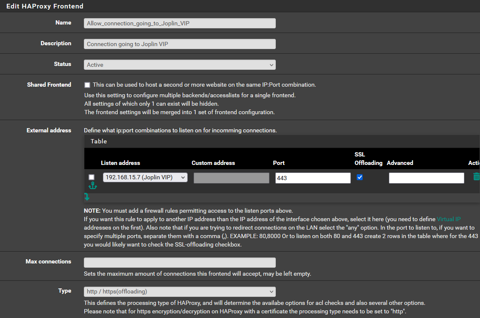Screen dimensions: 480x318
Task: Uncheck the SSL Offloading checkbox
Action: point(360,177)
